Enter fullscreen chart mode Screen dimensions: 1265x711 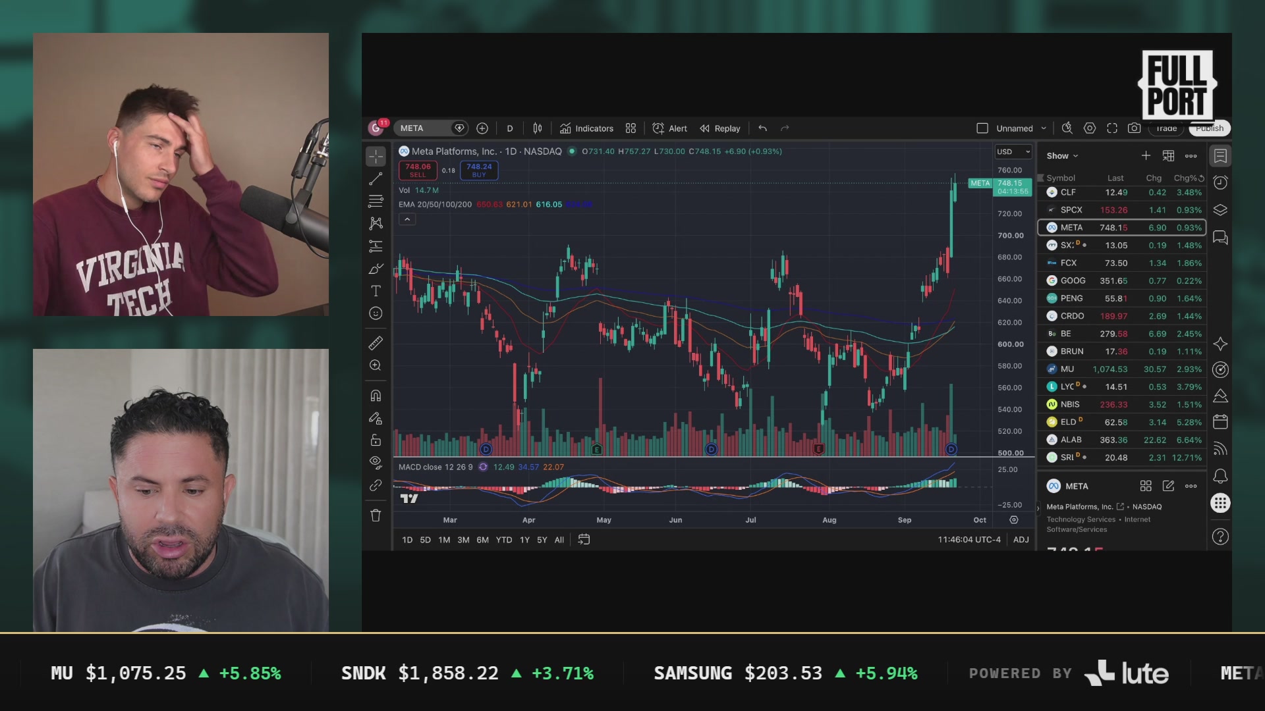tap(1112, 128)
